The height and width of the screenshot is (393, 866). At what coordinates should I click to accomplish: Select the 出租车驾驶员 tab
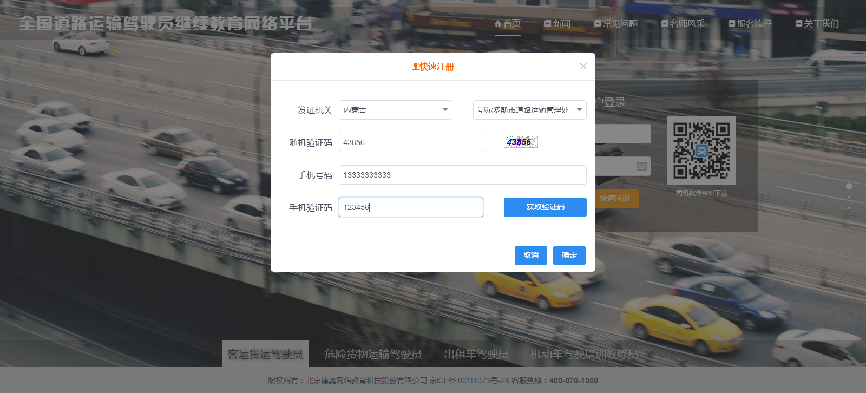[x=476, y=354]
